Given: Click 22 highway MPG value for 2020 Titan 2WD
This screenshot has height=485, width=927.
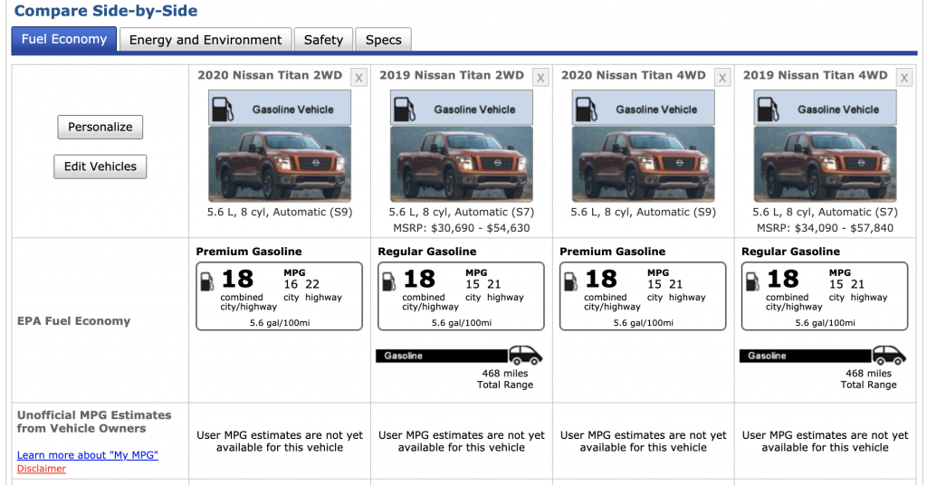Looking at the screenshot, I should [x=312, y=284].
